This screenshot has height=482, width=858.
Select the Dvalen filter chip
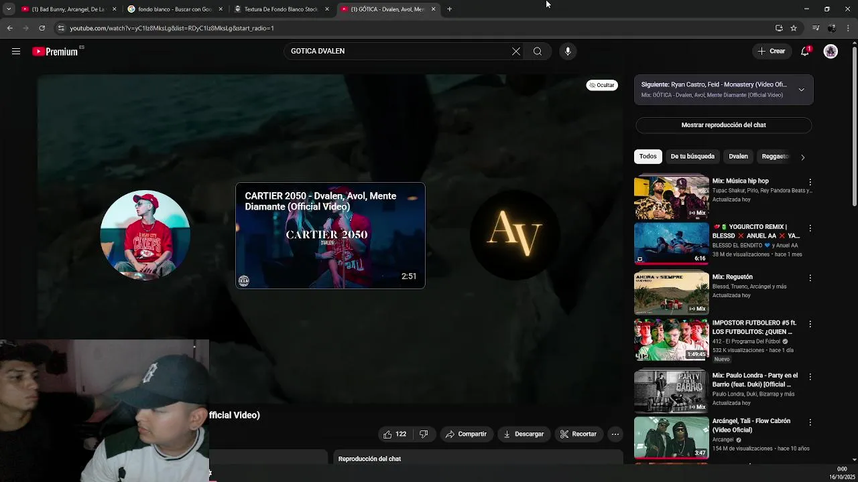coord(738,157)
